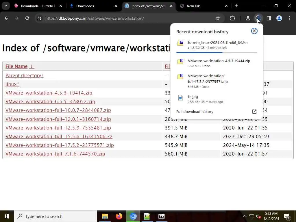Bookmark this page with the star icon
The image size is (296, 222).
coord(218,18)
